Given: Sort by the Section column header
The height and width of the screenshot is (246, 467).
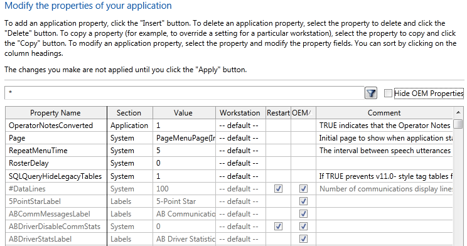Looking at the screenshot, I should (x=130, y=113).
